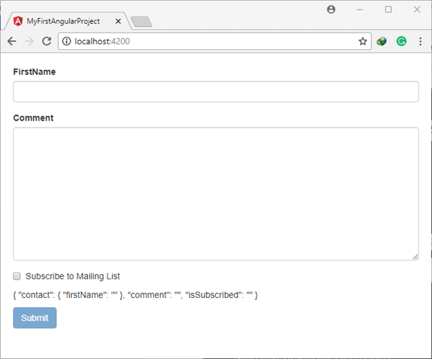Click the forward navigation arrow

tap(29, 42)
